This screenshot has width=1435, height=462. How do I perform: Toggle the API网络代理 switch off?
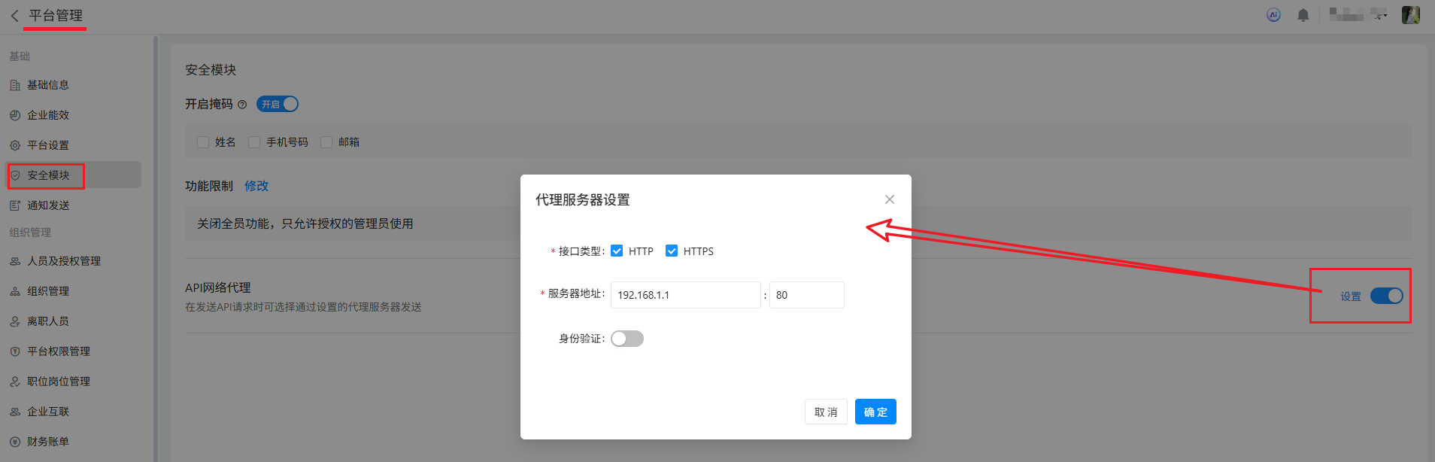coord(1386,296)
